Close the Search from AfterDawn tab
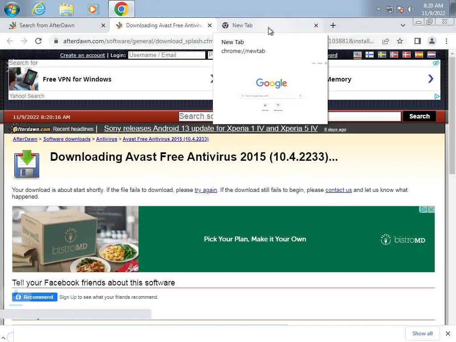Viewport: 456px width, 342px height. tap(103, 25)
